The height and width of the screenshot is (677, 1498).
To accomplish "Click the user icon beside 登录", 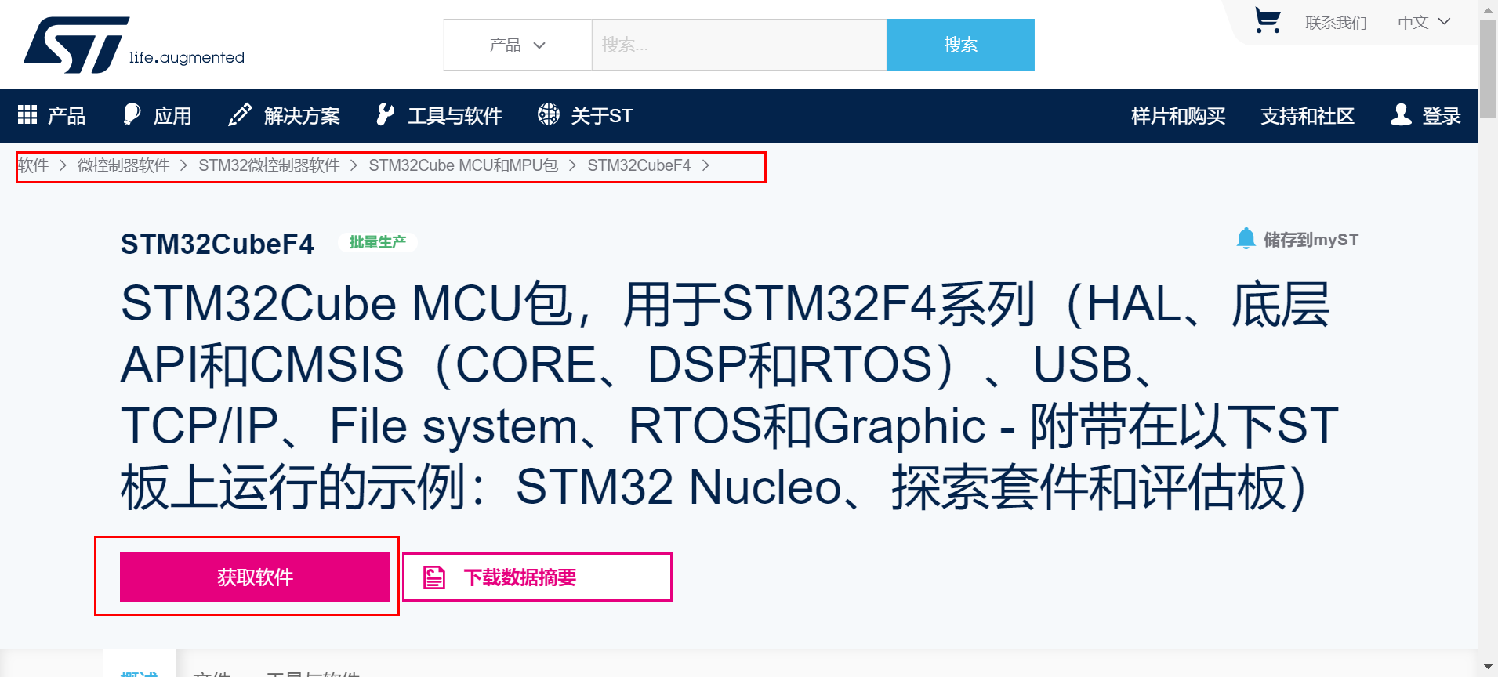I will click(1401, 114).
